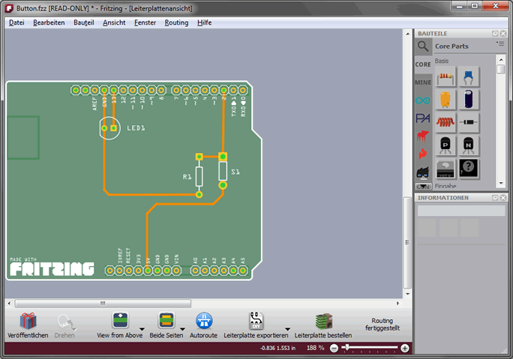The image size is (513, 359).
Task: Select the resistor part in Core Parts
Action: click(446, 76)
